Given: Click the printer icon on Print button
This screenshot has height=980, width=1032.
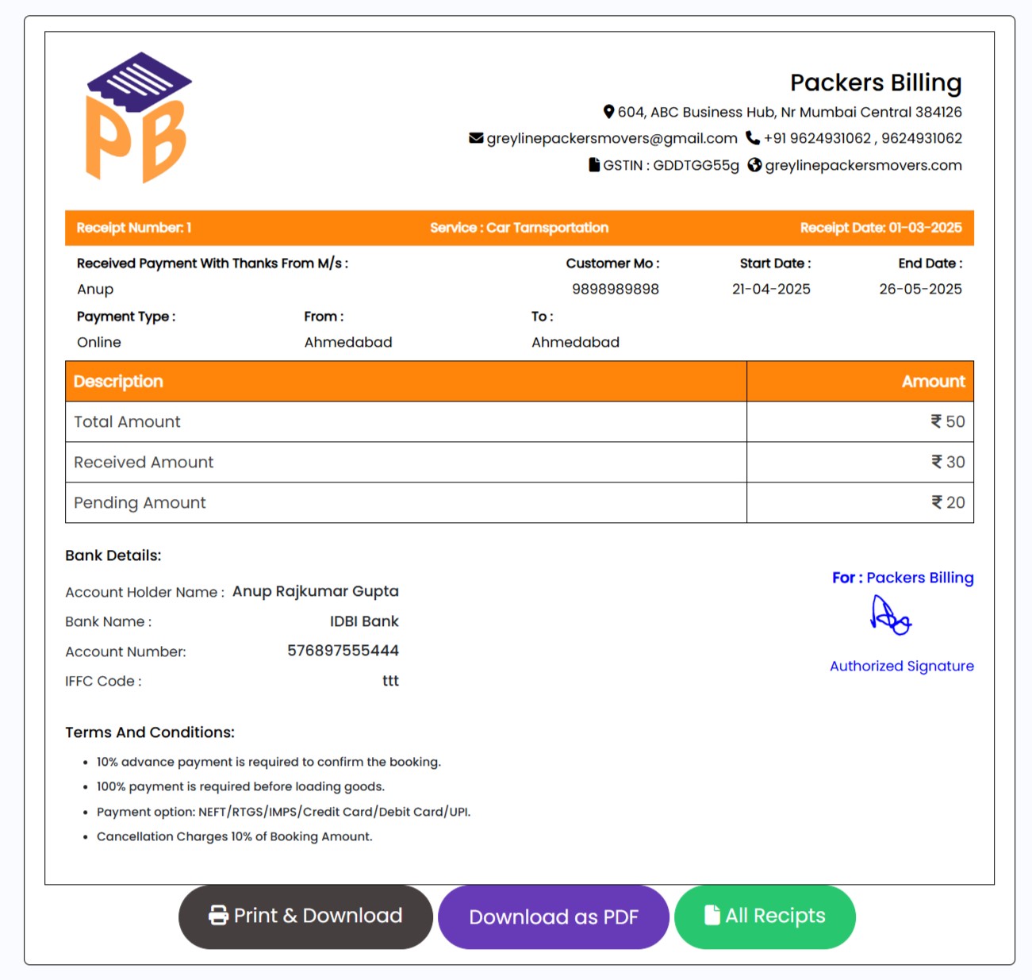Looking at the screenshot, I should point(218,916).
